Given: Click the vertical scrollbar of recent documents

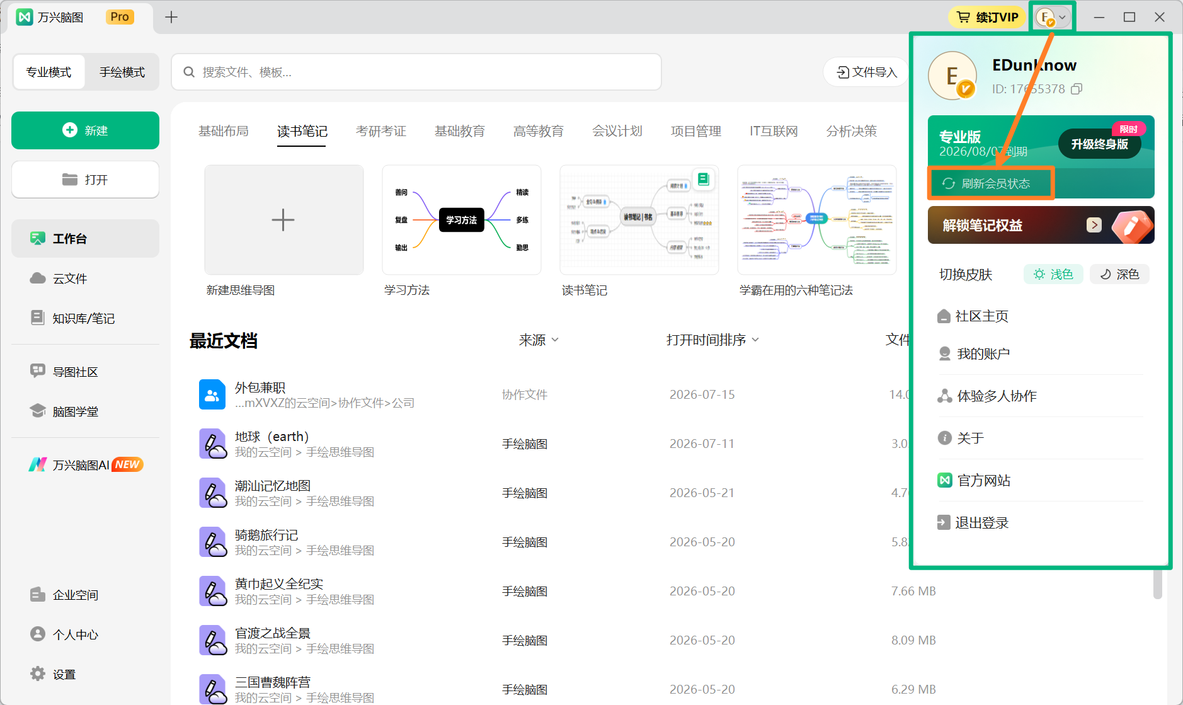Looking at the screenshot, I should [x=1157, y=585].
